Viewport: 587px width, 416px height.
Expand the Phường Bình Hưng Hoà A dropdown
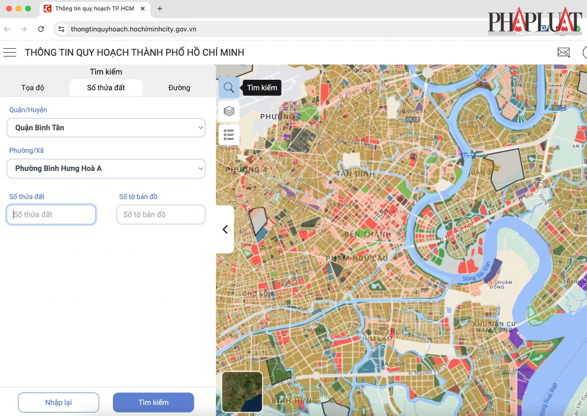coord(106,169)
